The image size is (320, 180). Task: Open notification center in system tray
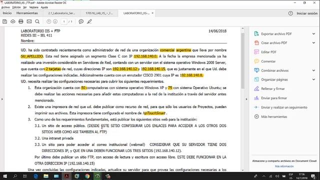(x=313, y=176)
